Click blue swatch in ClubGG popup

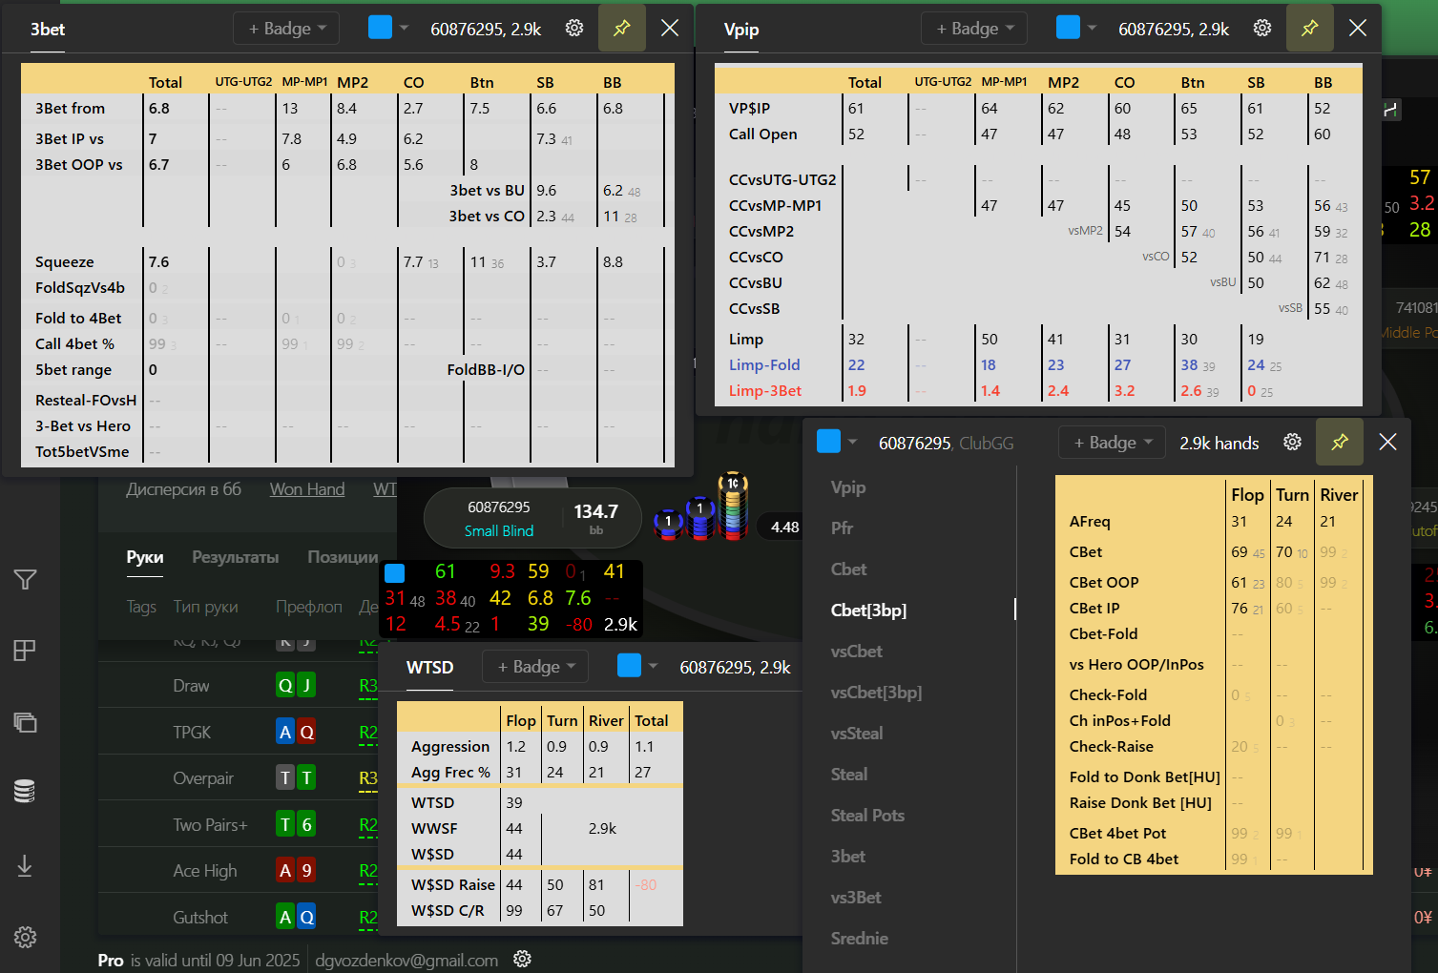(829, 442)
